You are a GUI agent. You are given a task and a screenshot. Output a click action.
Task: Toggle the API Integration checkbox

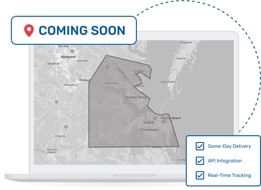[200, 161]
